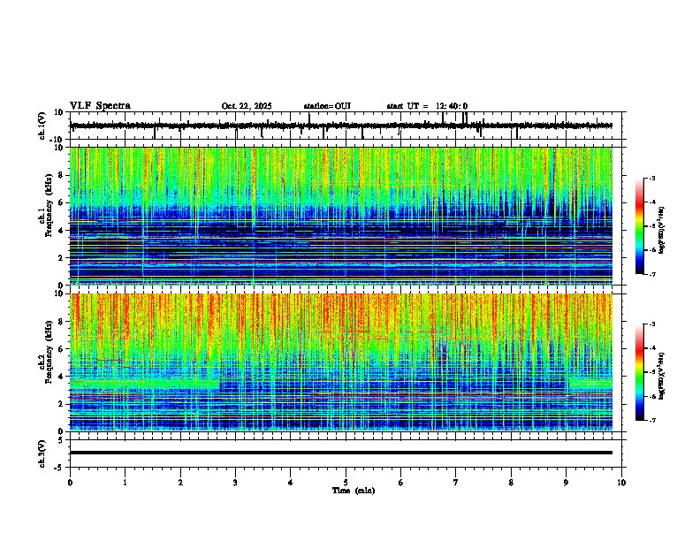Click the time axis tick label "8"

click(x=511, y=483)
